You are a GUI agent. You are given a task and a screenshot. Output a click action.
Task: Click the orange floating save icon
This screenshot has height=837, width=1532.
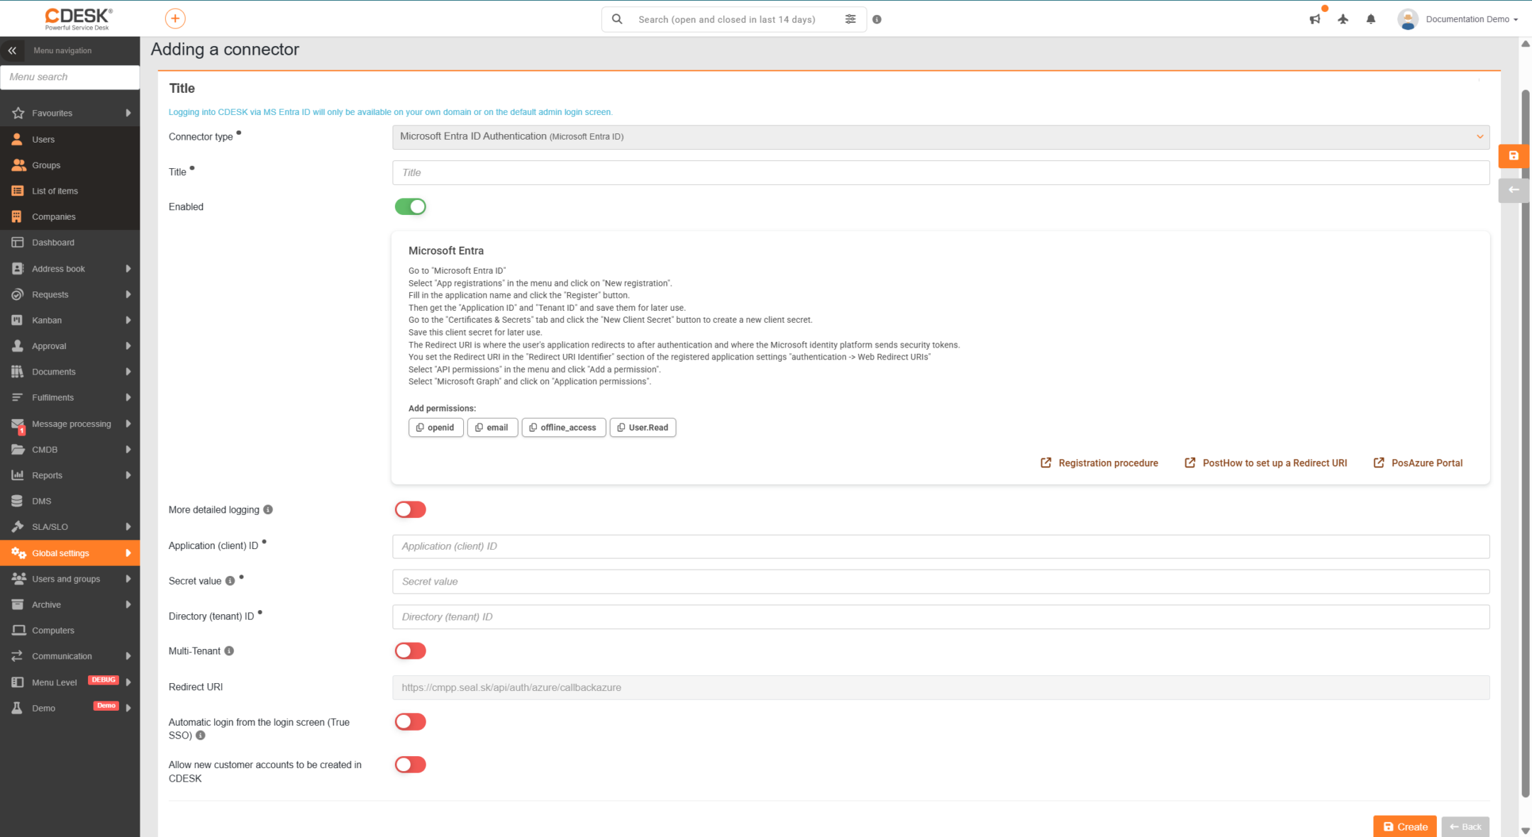pos(1514,156)
